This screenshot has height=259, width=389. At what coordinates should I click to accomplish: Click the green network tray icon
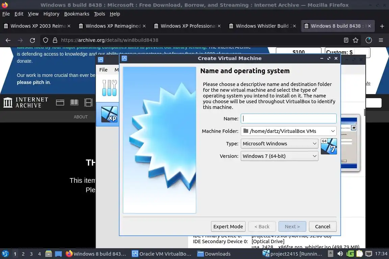[350, 254]
